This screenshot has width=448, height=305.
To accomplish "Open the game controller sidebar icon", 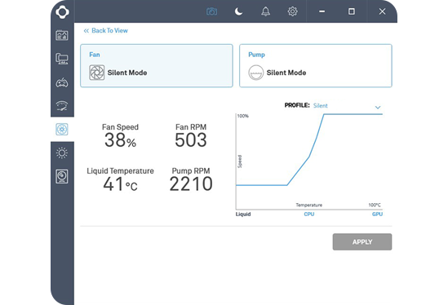I will pos(62,83).
